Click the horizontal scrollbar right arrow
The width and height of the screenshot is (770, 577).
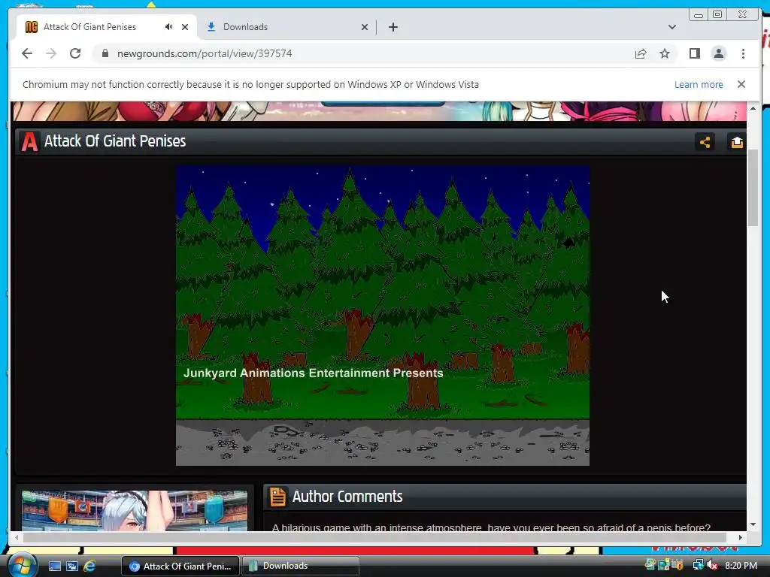point(741,538)
